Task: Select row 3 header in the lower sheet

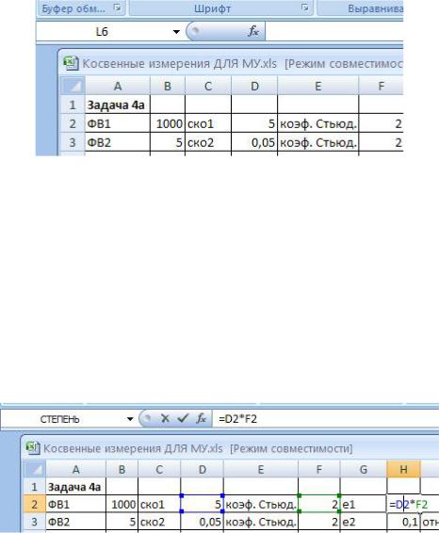Action: click(x=34, y=522)
